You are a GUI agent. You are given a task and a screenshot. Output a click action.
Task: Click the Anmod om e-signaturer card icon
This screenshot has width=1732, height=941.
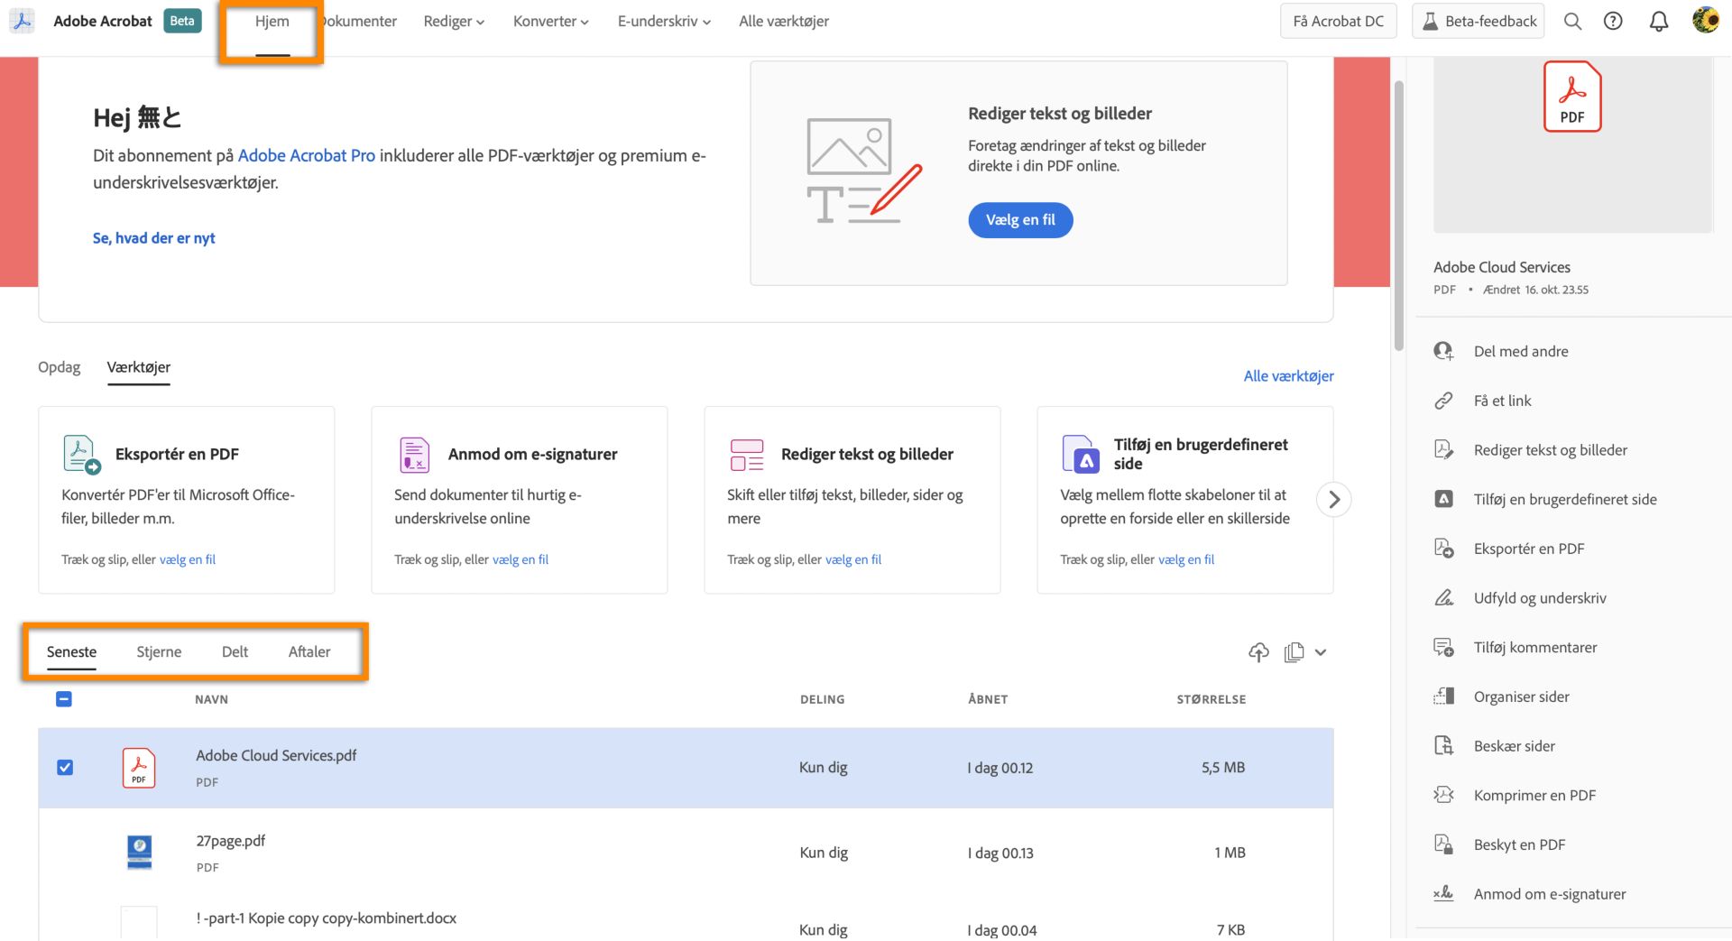(414, 455)
